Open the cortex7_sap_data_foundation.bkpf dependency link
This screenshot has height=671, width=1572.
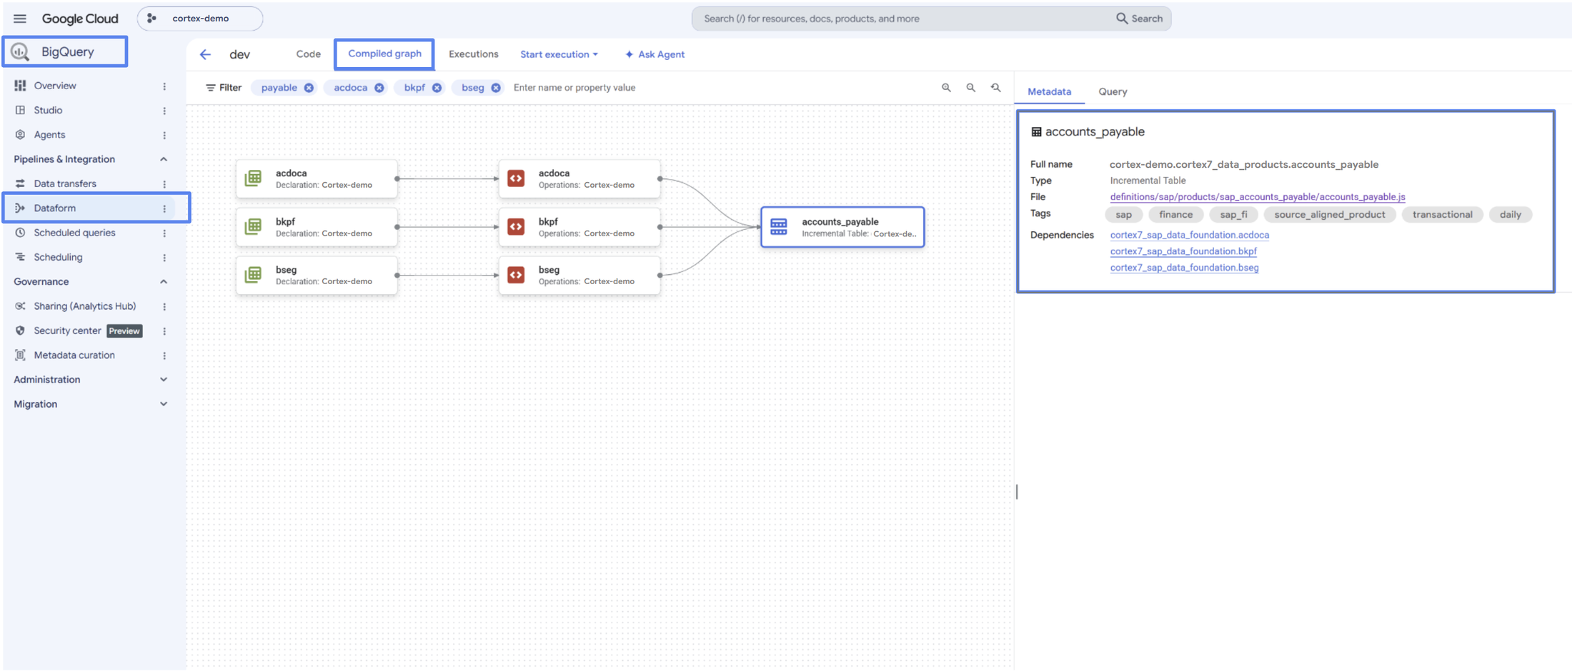1183,251
